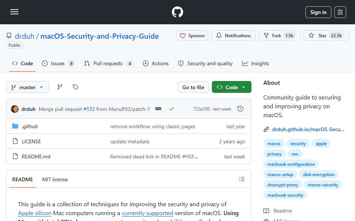Open appearance settings slider icon in header
355x221 pixels.
[x=340, y=12]
